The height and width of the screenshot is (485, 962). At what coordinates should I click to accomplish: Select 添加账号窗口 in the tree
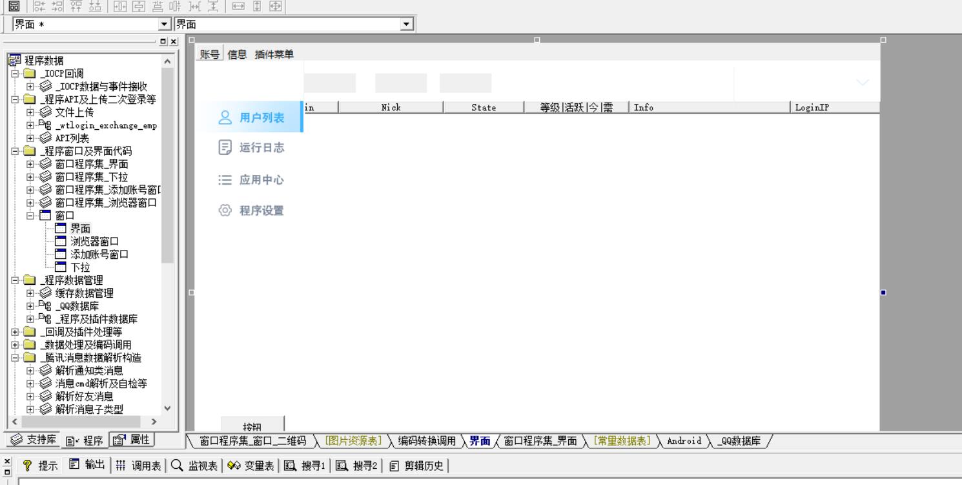[99, 254]
